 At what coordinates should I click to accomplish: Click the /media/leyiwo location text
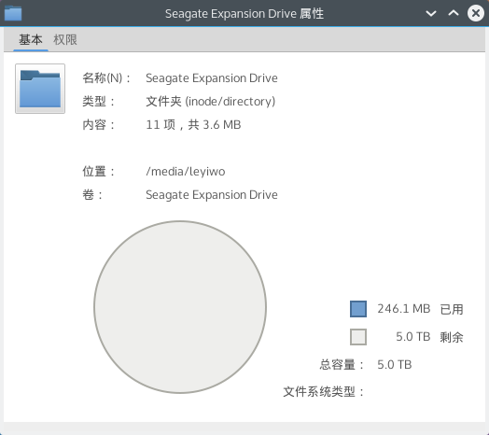point(186,172)
